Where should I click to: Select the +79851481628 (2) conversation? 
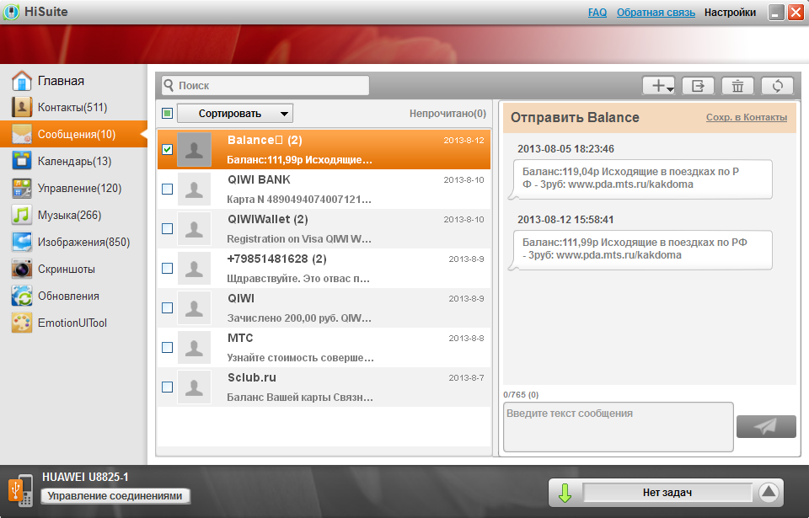point(324,269)
